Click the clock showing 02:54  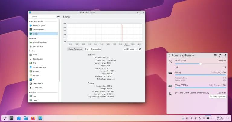coord(219,118)
